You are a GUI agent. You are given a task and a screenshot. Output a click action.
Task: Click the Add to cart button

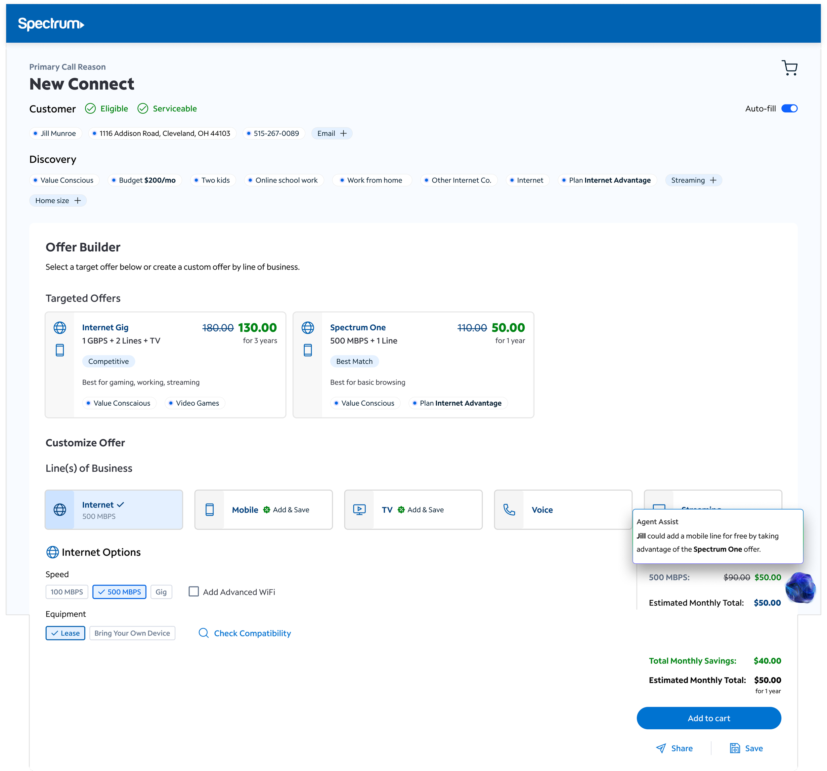(x=709, y=718)
